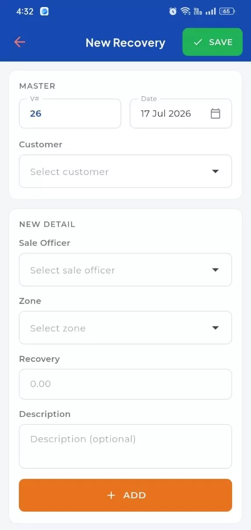Image resolution: width=251 pixels, height=530 pixels.
Task: Focus the Recovery amount field
Action: (x=125, y=384)
